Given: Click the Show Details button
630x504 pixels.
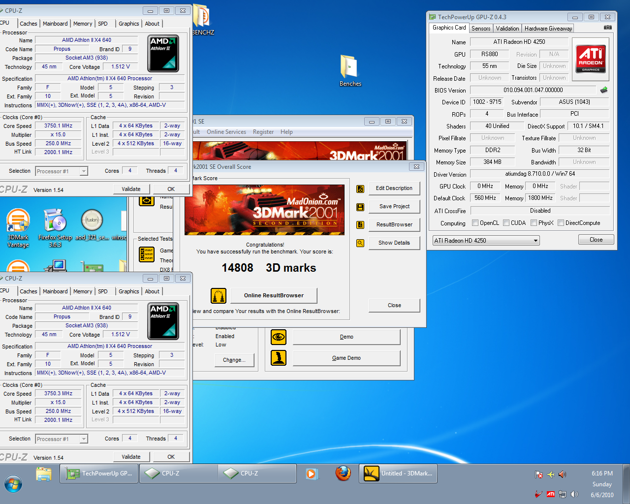Looking at the screenshot, I should tap(394, 243).
